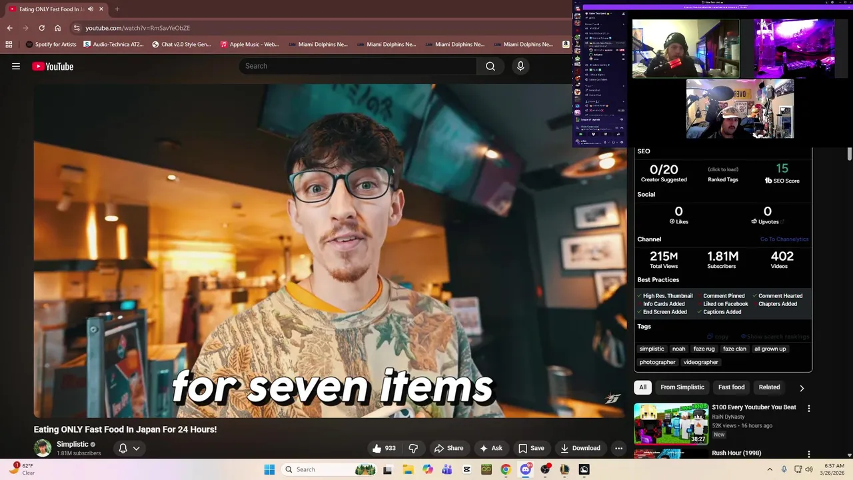Click to load Ranked Tags
The height and width of the screenshot is (480, 853).
click(x=723, y=169)
